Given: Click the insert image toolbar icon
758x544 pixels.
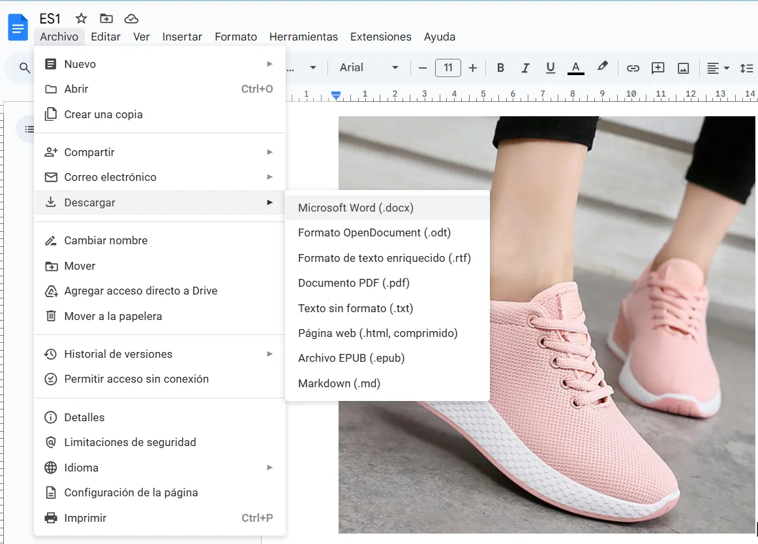Looking at the screenshot, I should 683,68.
